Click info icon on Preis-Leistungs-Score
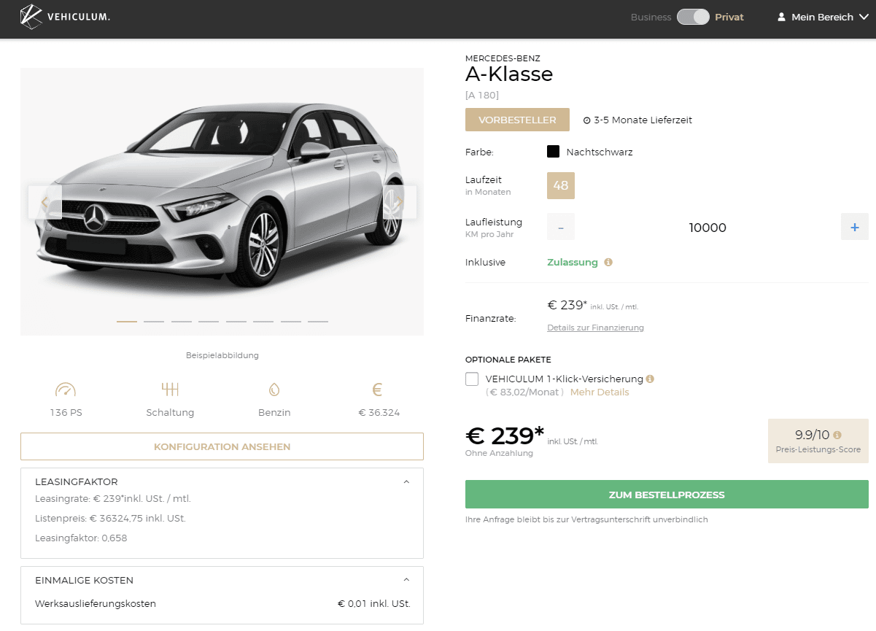Viewport: 876px width, 631px height. coord(837,435)
